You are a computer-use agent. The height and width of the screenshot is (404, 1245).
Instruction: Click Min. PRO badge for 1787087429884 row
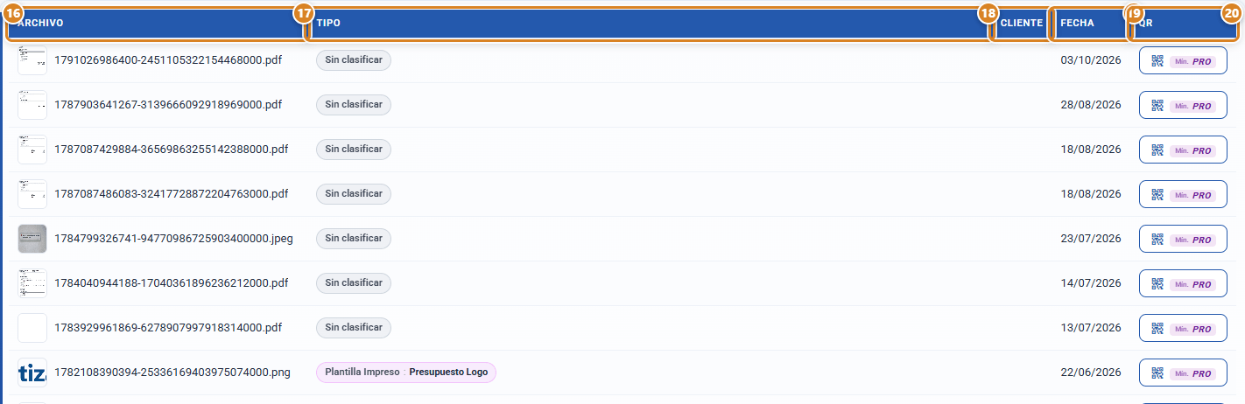[1193, 150]
